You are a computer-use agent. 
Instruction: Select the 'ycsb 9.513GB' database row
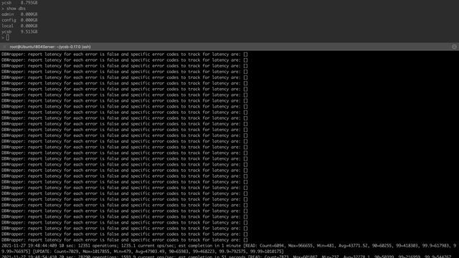click(19, 32)
